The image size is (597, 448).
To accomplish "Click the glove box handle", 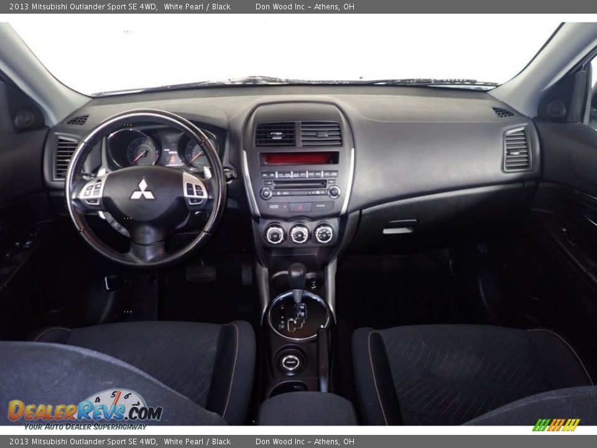I will pos(399,226).
